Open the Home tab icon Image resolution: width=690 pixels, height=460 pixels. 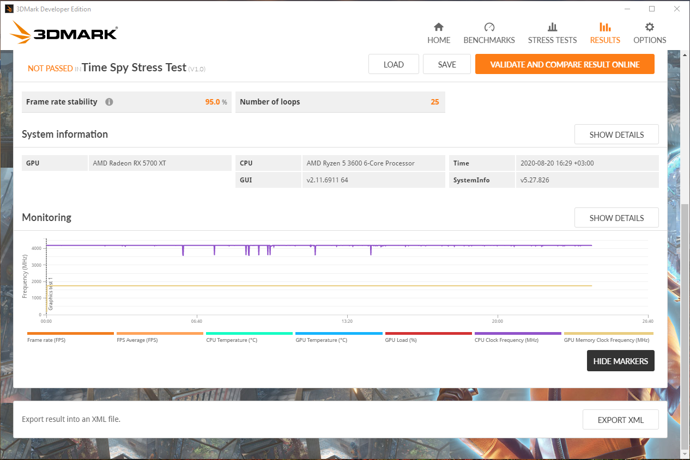pyautogui.click(x=438, y=27)
